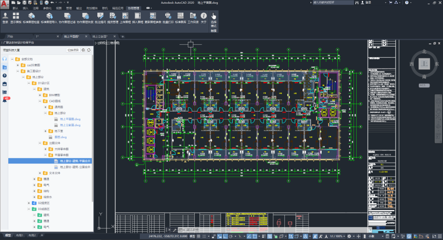The width and height of the screenshot is (443, 240).
Task: Click the 关于 about info icon
Action: (x=204, y=16)
